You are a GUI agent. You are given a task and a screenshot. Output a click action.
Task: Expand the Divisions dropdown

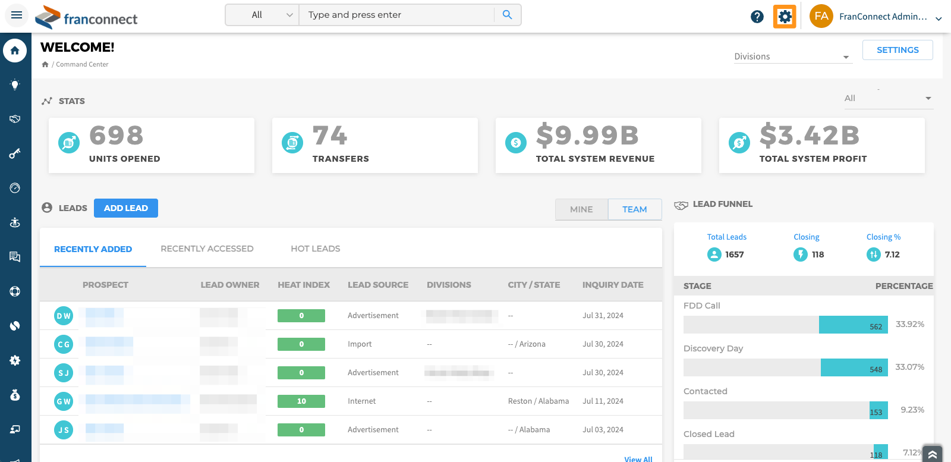(793, 56)
